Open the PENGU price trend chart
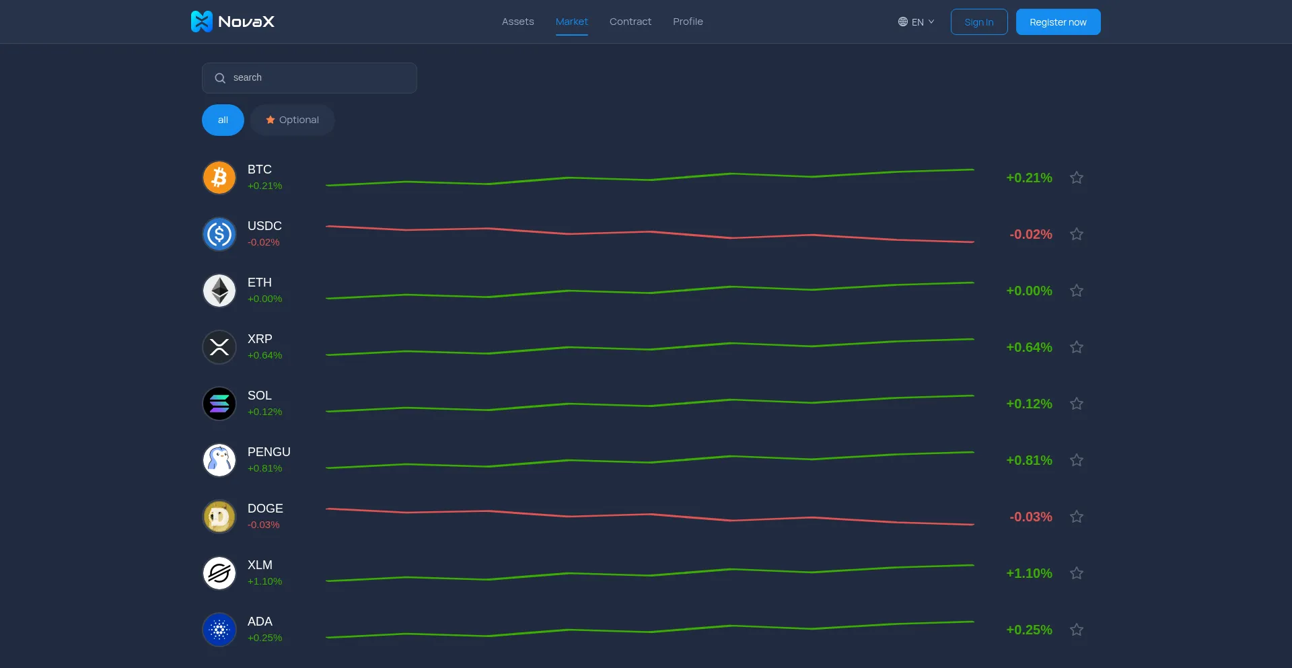This screenshot has width=1292, height=668. [650, 460]
